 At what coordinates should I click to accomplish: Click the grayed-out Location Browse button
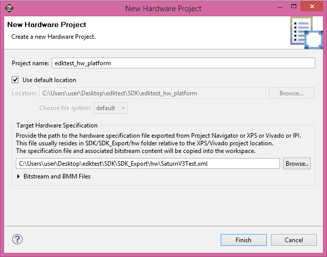tap(291, 93)
